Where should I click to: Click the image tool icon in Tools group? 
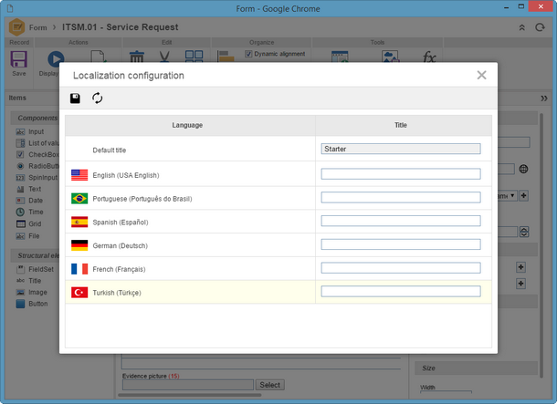click(x=391, y=57)
